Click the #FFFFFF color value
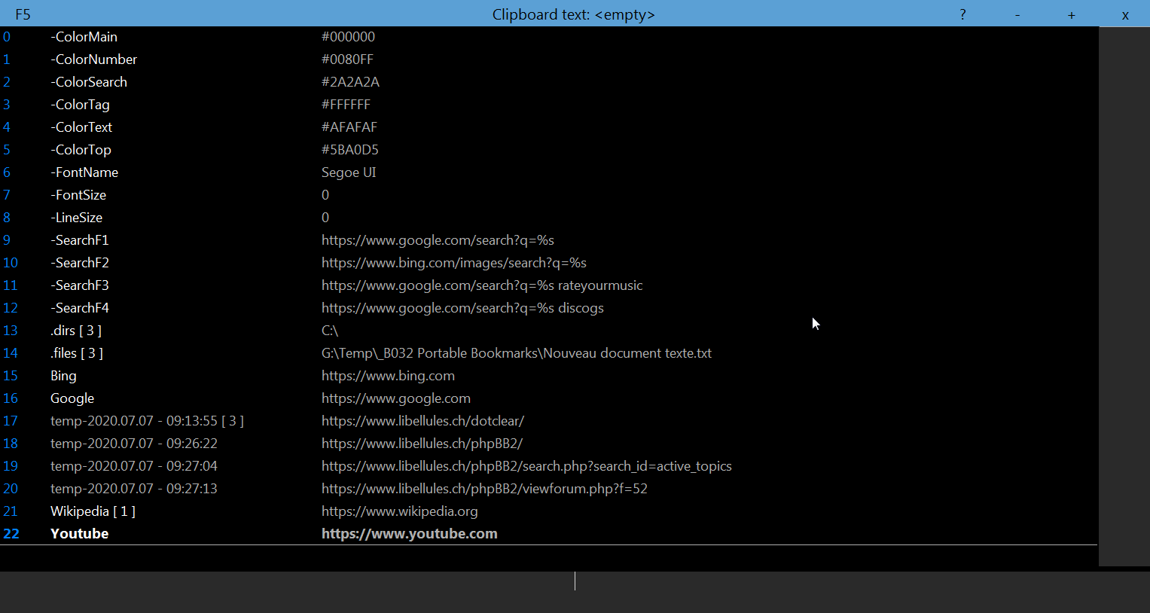 346,105
